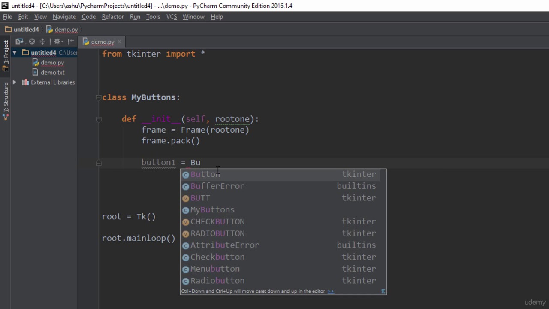Viewport: 549px width, 309px height.
Task: Click the >> link in the completion hint
Action: pos(331,291)
